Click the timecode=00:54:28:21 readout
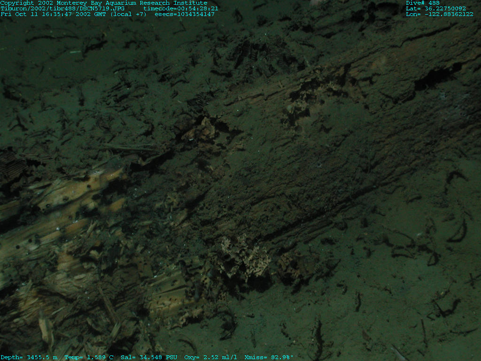The width and height of the screenshot is (481, 361). pos(180,8)
